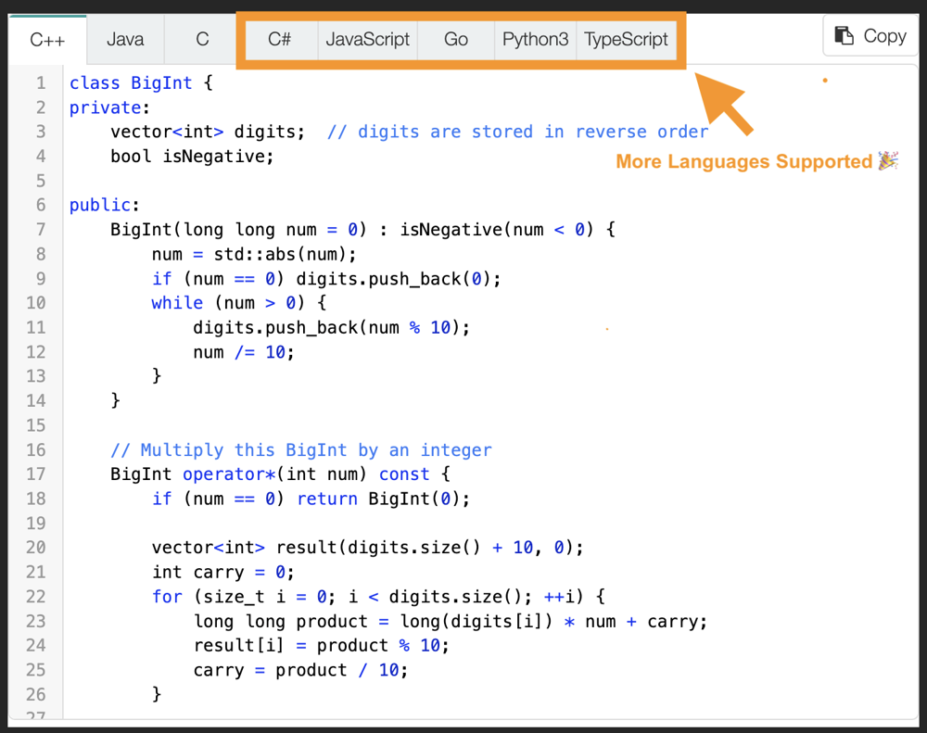927x733 pixels.
Task: Click the clipboard icon in Copy button
Action: click(x=844, y=36)
